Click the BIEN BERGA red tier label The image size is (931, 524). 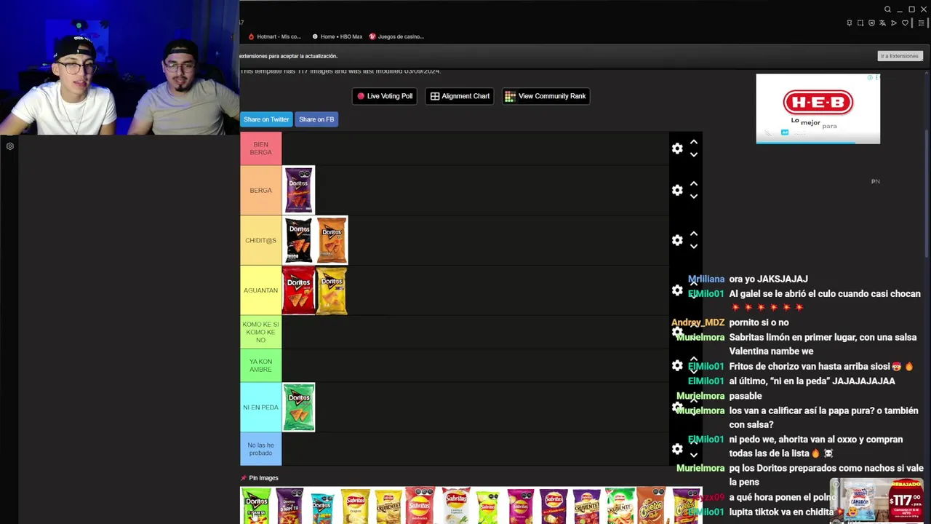260,148
